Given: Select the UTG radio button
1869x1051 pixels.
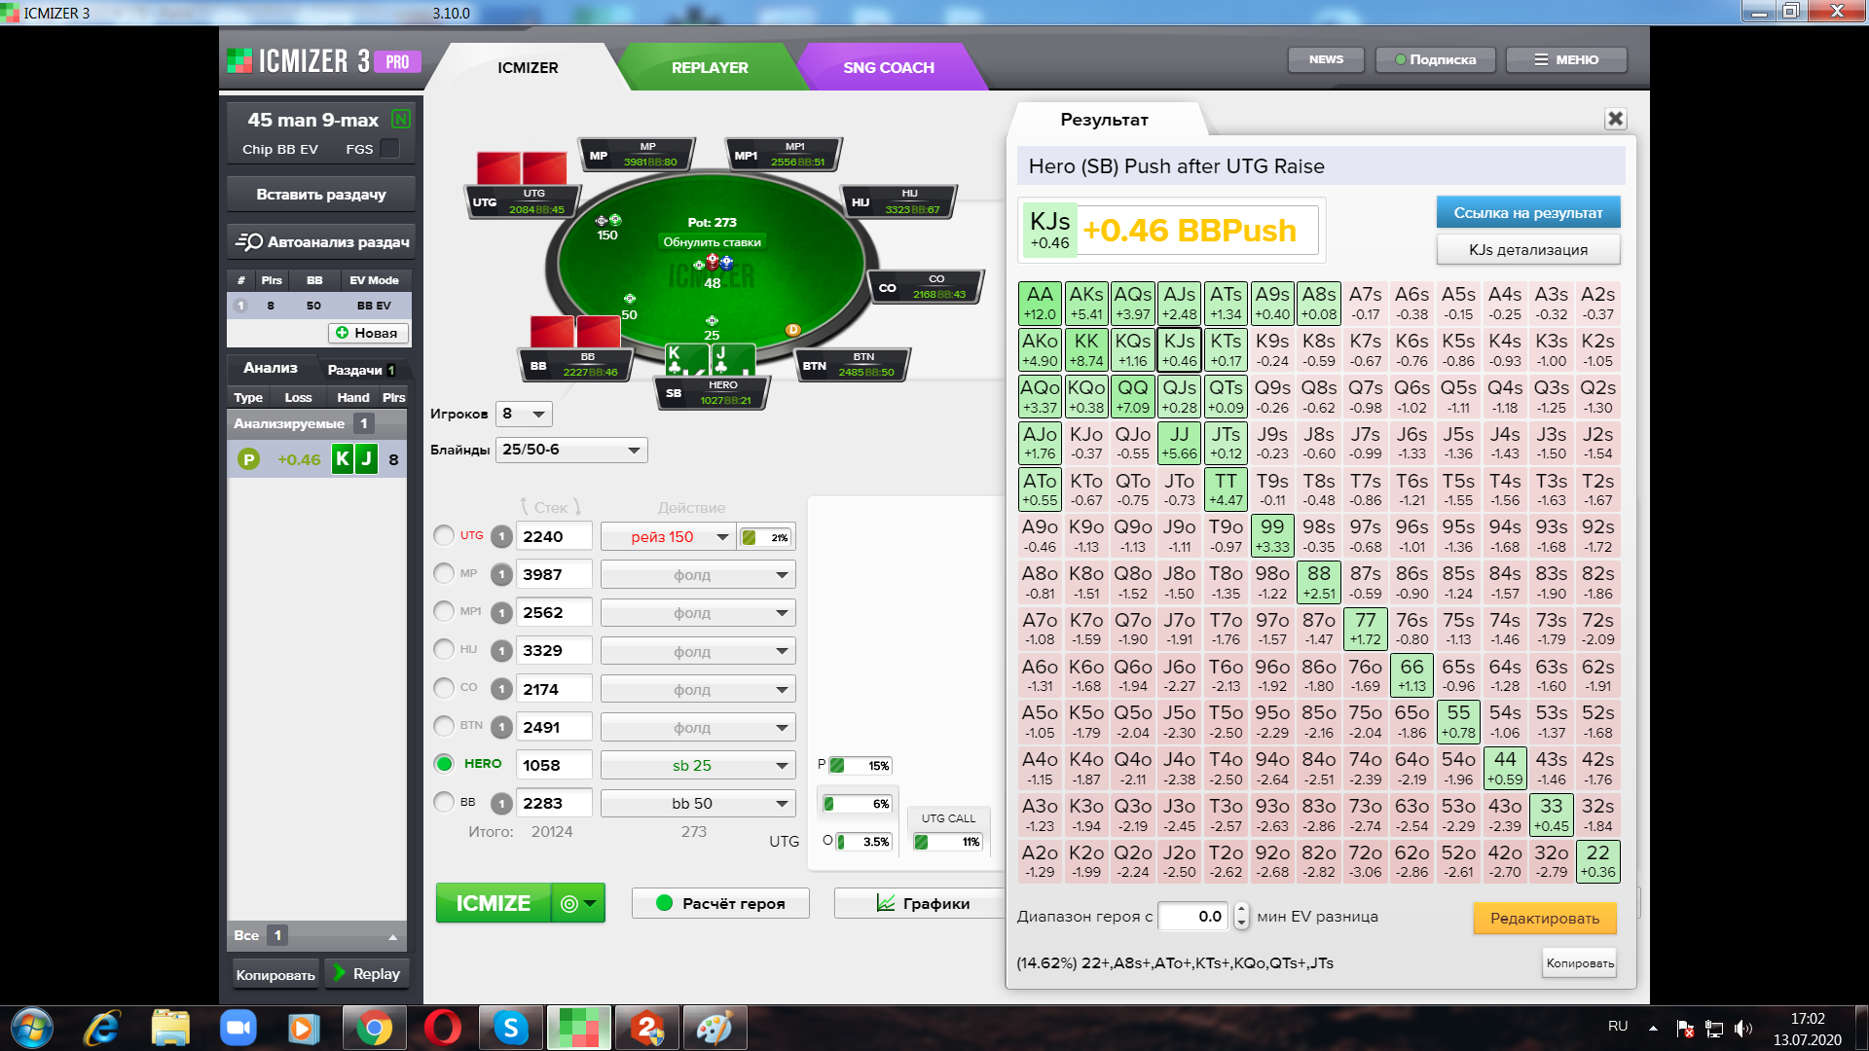Looking at the screenshot, I should tap(444, 535).
